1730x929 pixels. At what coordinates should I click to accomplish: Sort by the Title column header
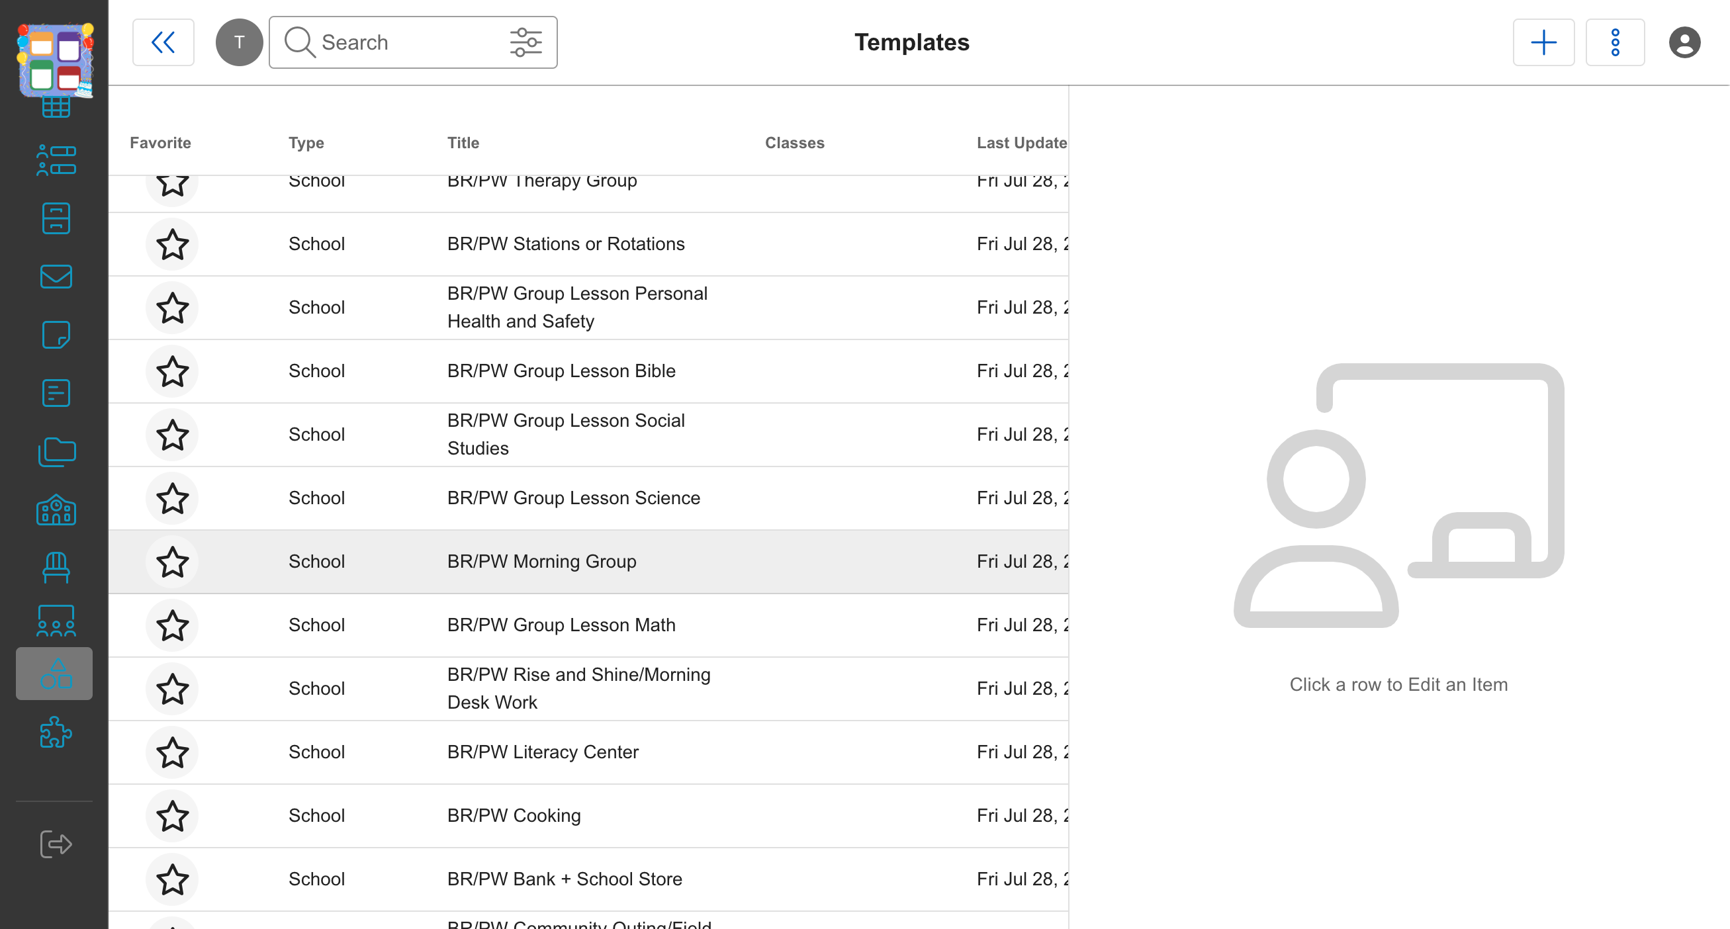[463, 143]
